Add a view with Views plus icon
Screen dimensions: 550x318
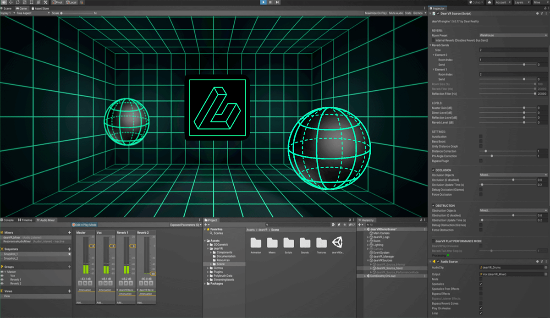point(70,291)
